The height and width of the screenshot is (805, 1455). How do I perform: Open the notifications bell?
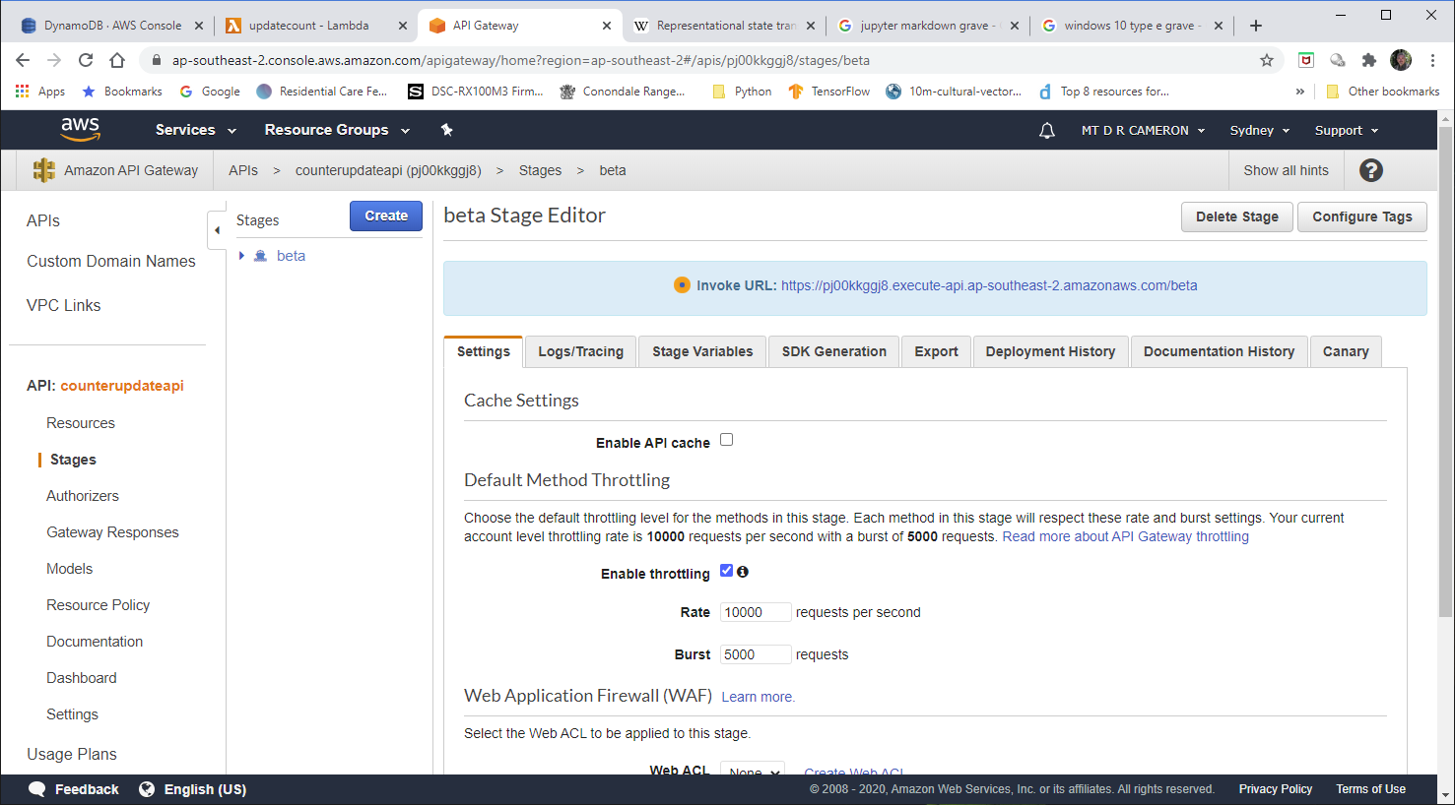pos(1047,130)
